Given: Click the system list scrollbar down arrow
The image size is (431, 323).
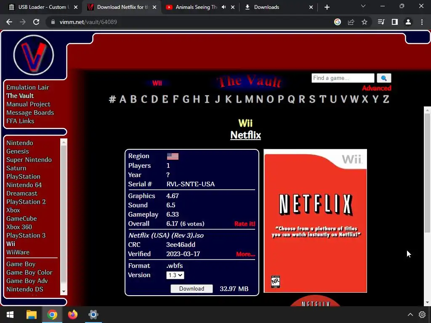Looking at the screenshot, I should (x=64, y=292).
